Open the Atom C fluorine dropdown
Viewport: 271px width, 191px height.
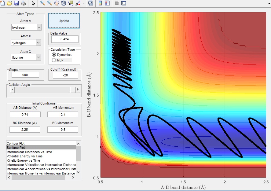(x=26, y=57)
